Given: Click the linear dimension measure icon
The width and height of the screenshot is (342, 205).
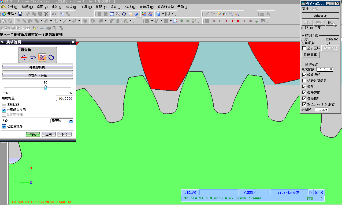Looking at the screenshot, I should (x=262, y=14).
